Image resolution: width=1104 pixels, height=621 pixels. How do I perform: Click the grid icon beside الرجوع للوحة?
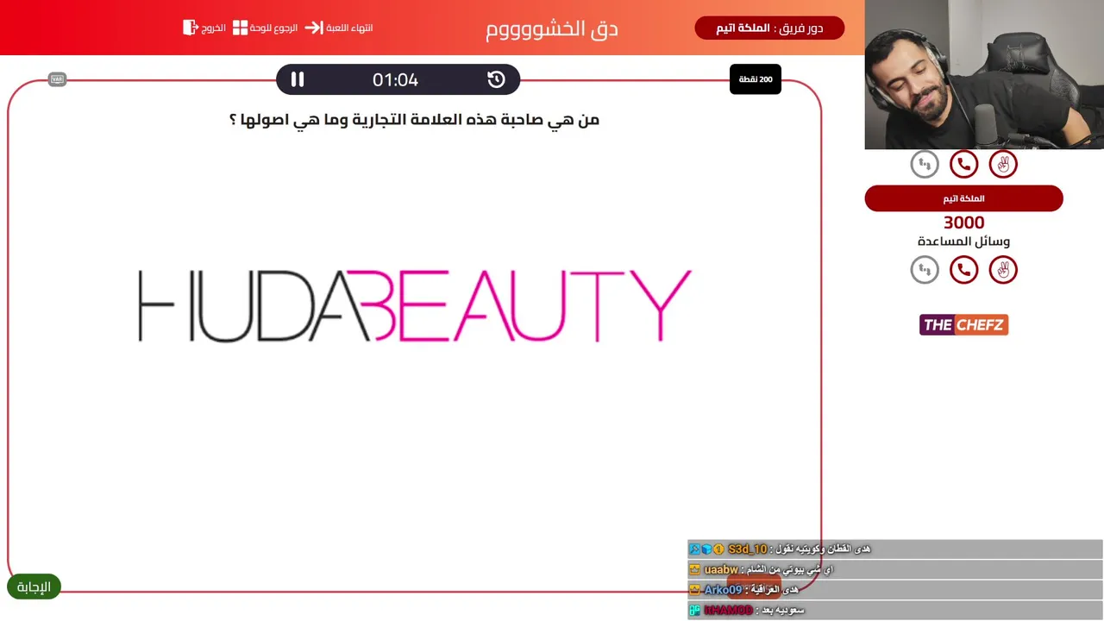pos(240,28)
